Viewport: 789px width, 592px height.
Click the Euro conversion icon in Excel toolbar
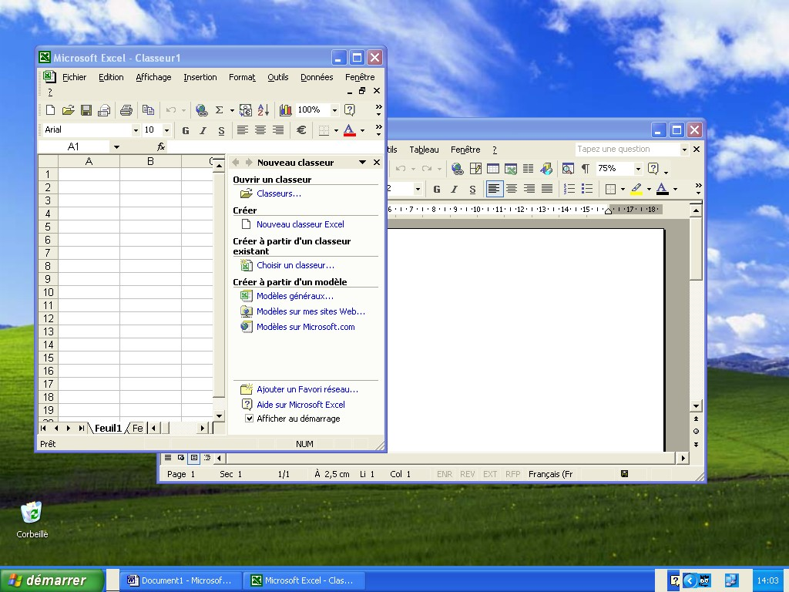tap(246, 109)
